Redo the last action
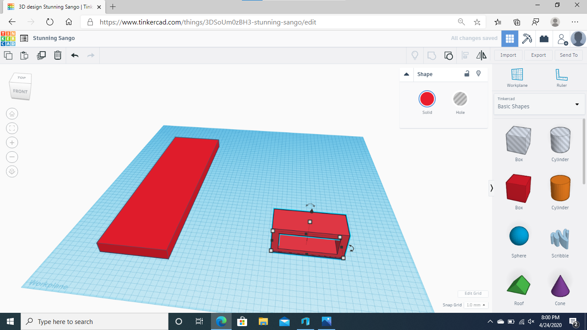Image resolution: width=587 pixels, height=330 pixels. pos(91,55)
